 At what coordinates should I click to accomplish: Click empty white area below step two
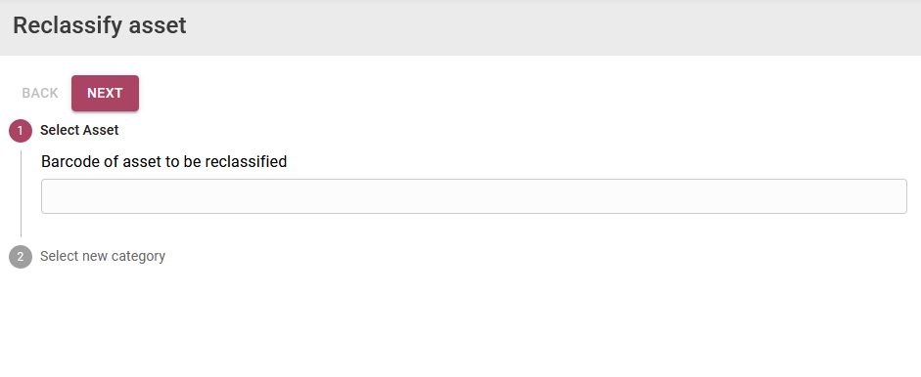(460, 322)
